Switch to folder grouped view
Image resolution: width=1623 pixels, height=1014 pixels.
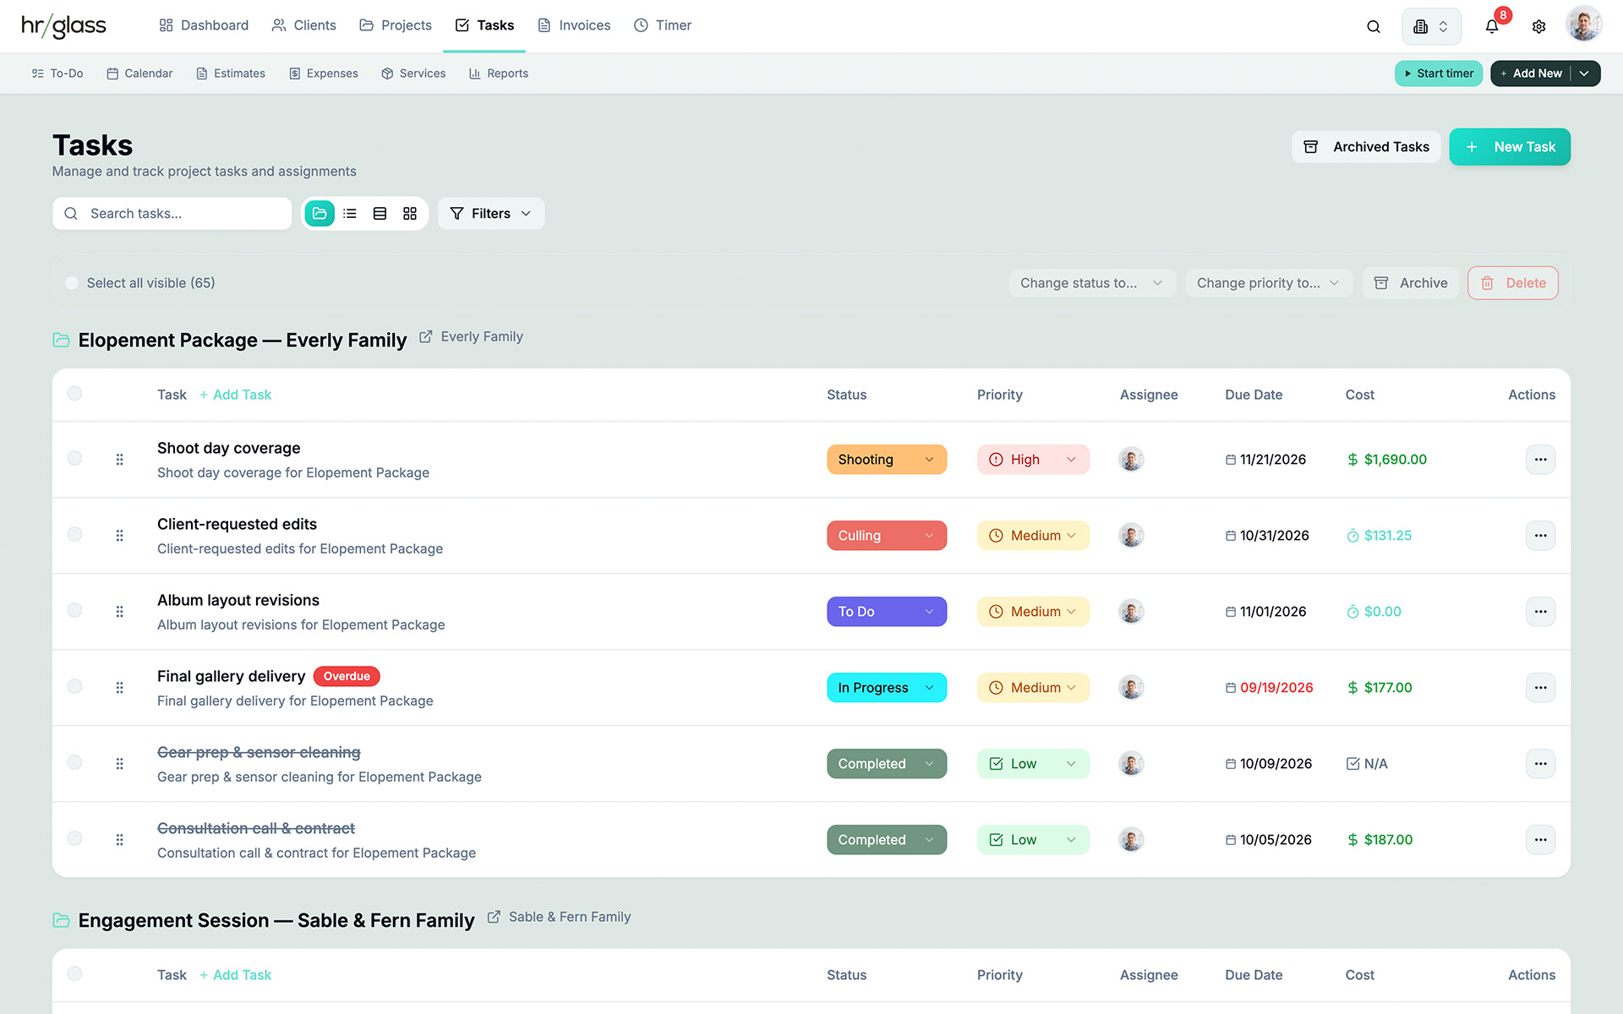coord(320,214)
